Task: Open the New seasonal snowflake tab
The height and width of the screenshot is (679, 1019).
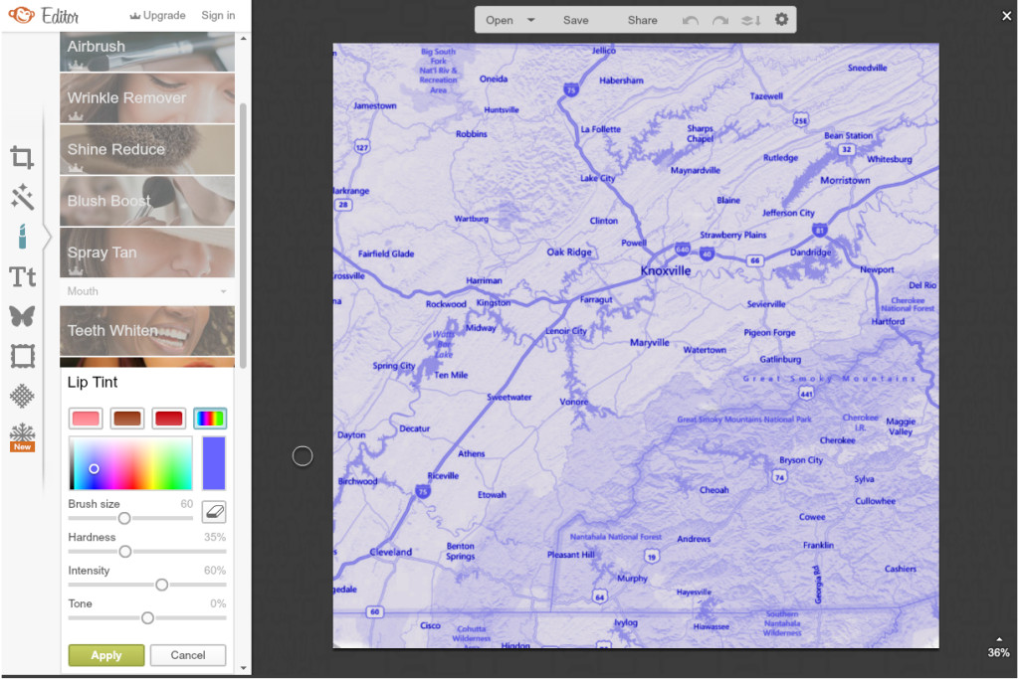Action: 22,436
